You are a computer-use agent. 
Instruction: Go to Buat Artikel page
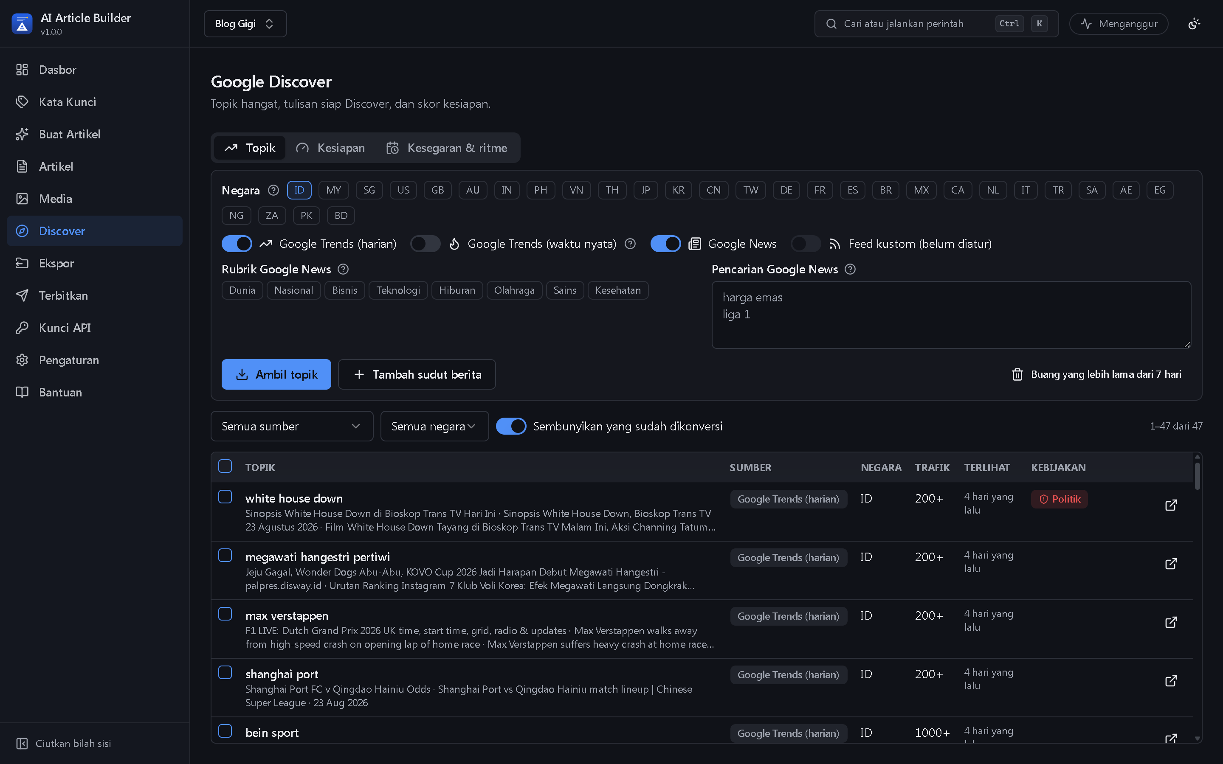pos(95,135)
